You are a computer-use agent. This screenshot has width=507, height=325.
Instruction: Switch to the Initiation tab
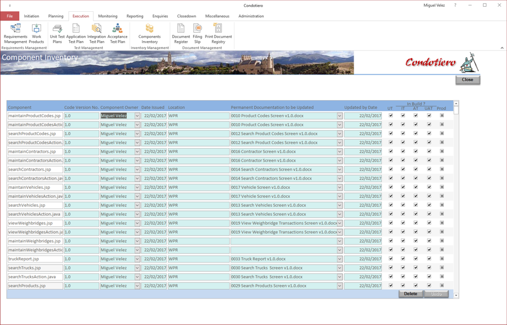pyautogui.click(x=32, y=16)
